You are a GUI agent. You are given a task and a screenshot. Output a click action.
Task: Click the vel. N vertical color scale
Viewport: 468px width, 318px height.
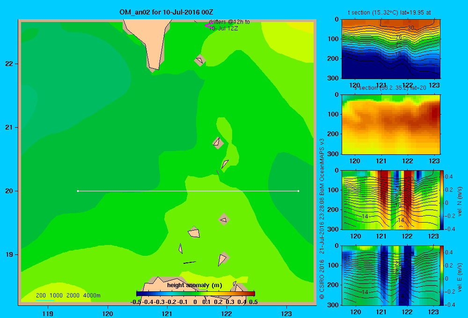442,200
